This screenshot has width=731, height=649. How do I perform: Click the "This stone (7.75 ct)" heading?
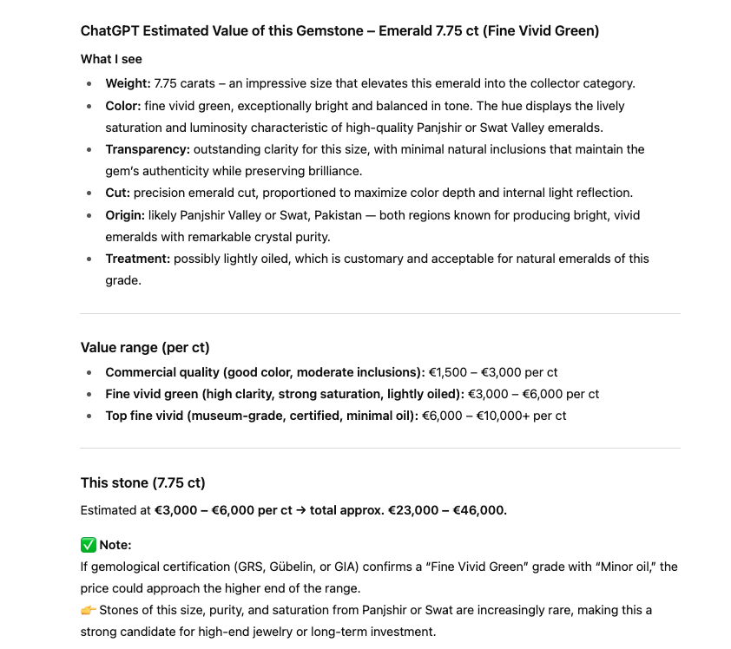(142, 482)
